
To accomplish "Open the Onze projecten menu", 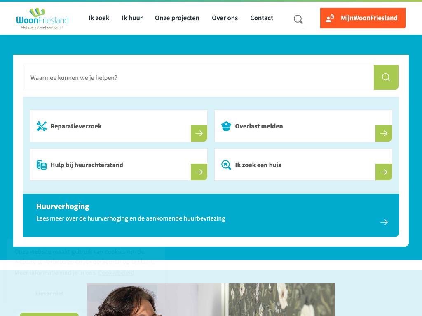I will [177, 18].
